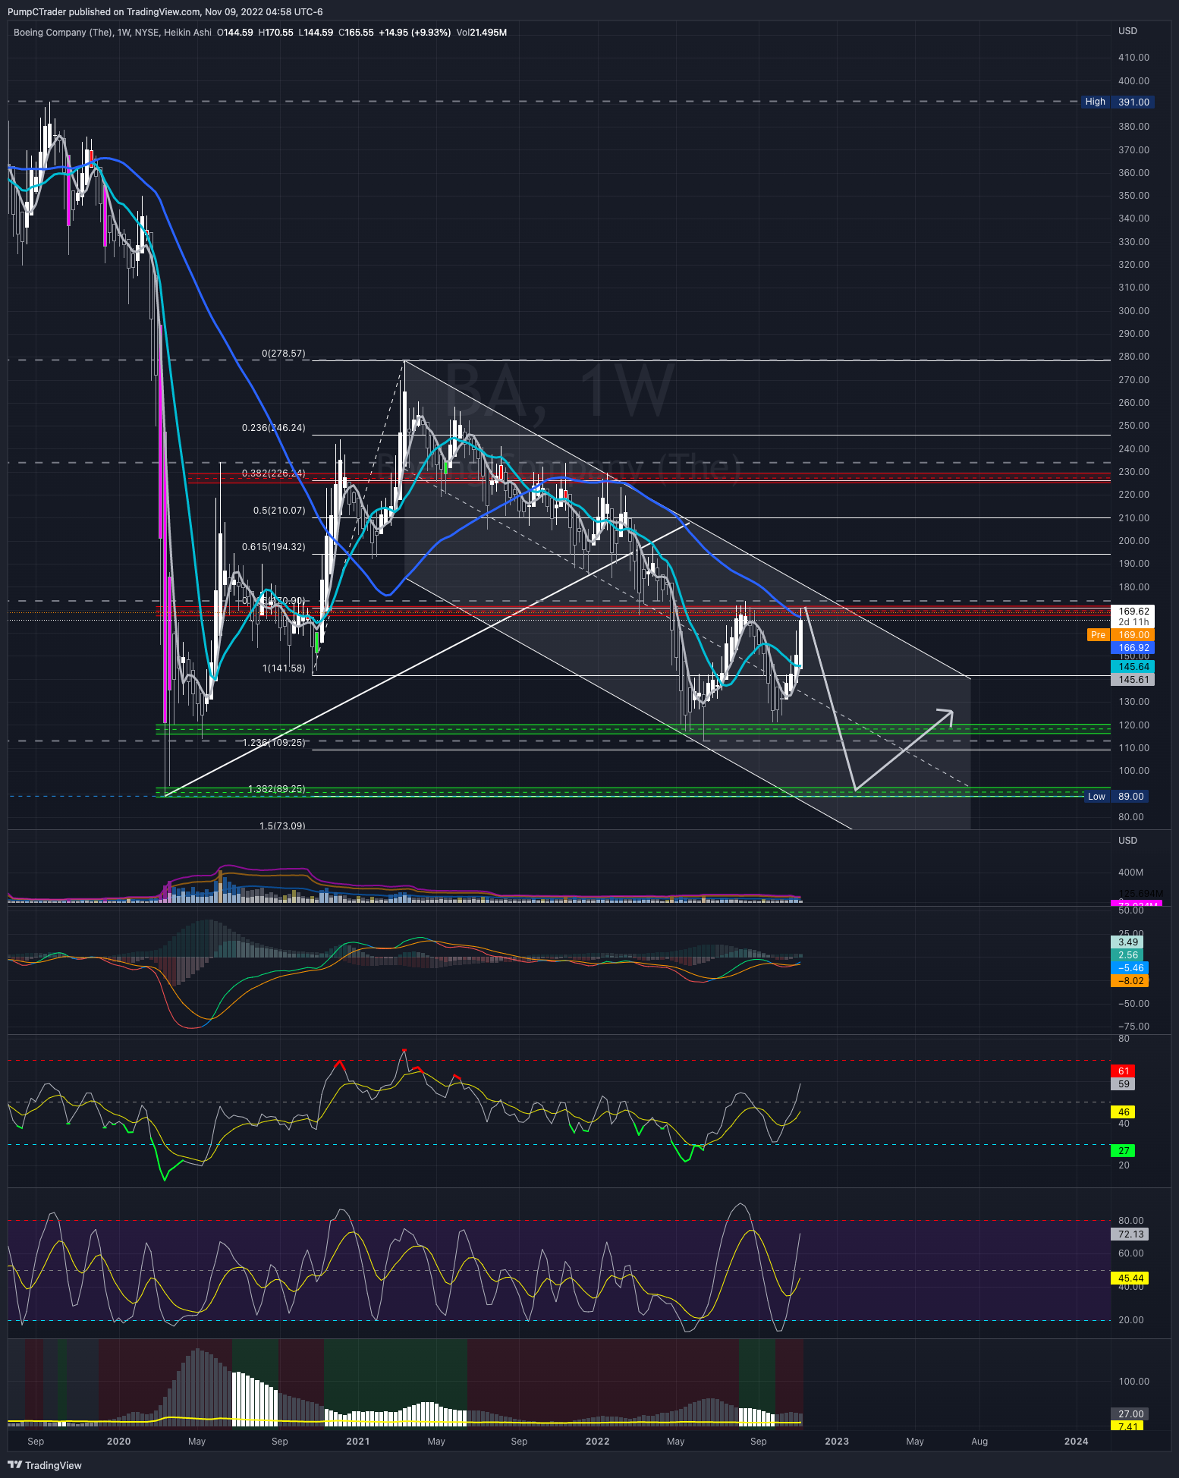Click the 2024 label on time axis
This screenshot has width=1179, height=1478.
pyautogui.click(x=1076, y=1442)
